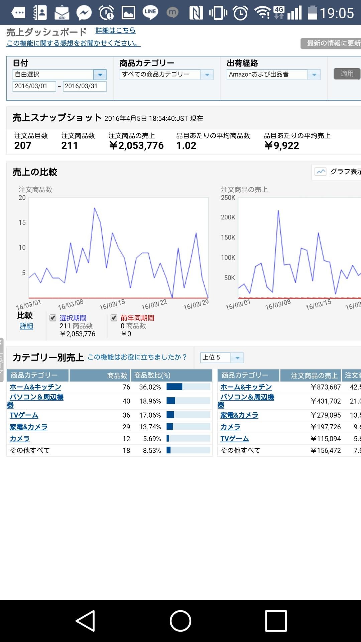Open 家電&カメラ in the left category table
Screen dimensions: 361x642
29,427
